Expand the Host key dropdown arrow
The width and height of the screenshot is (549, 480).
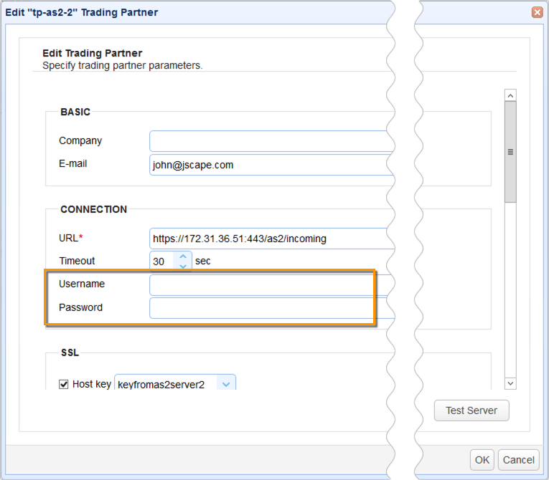226,385
